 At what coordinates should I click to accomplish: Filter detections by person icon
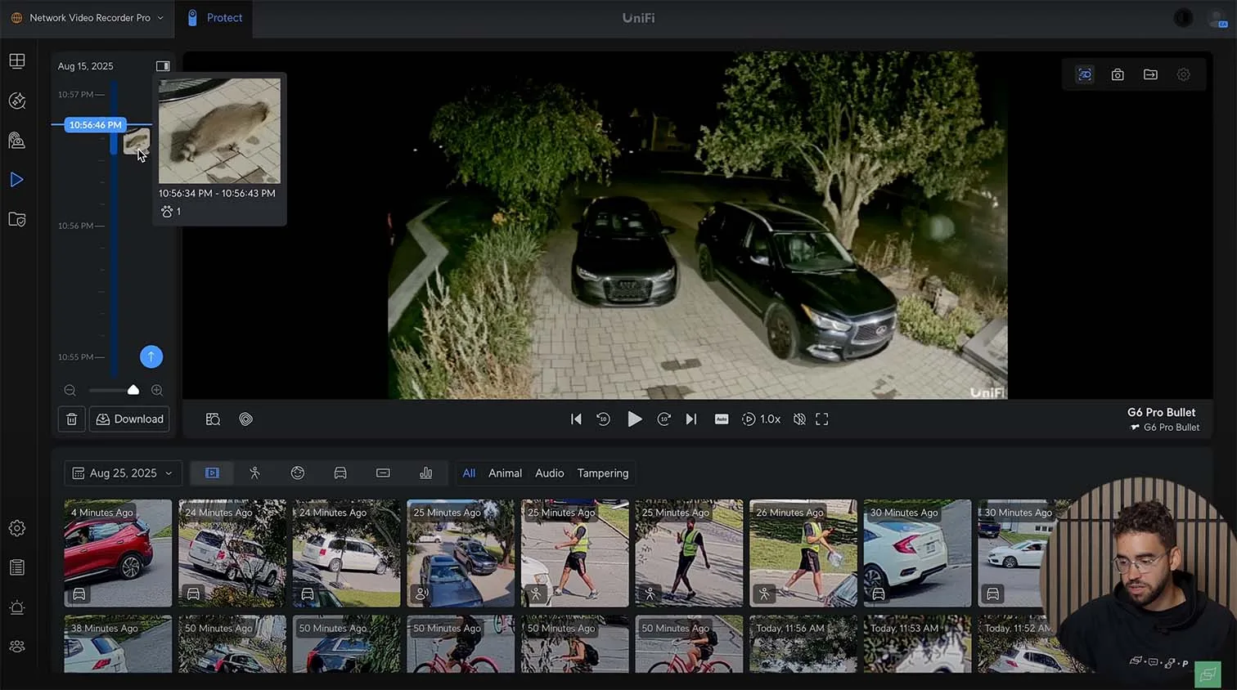point(254,473)
